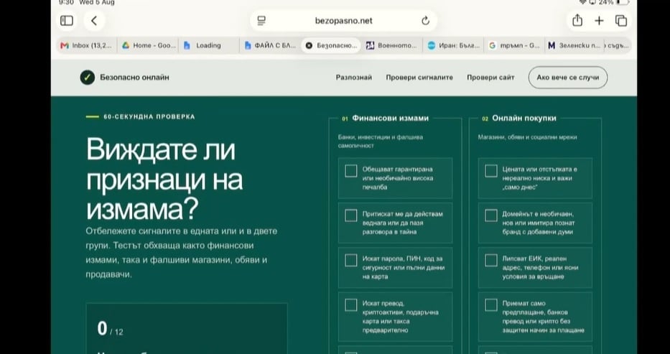Click the 0 / 12 score counter
Viewport: 670px width, 354px height.
click(x=110, y=329)
